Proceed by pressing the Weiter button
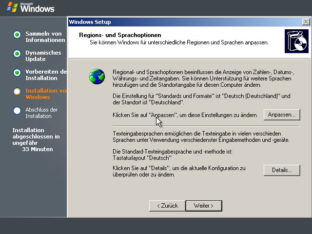The width and height of the screenshot is (312, 234). [x=204, y=206]
